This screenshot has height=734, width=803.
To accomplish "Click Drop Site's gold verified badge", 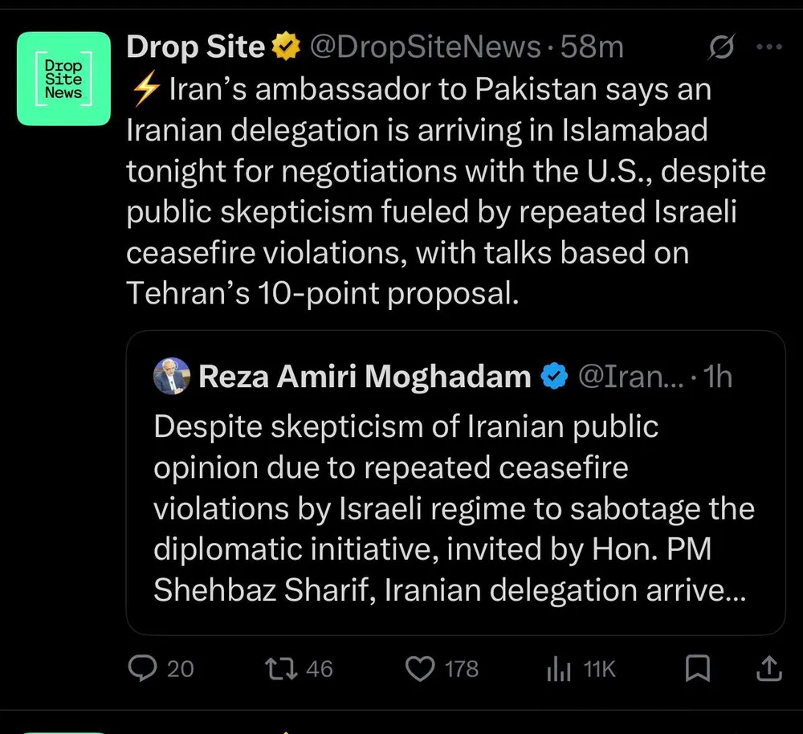I will point(284,48).
